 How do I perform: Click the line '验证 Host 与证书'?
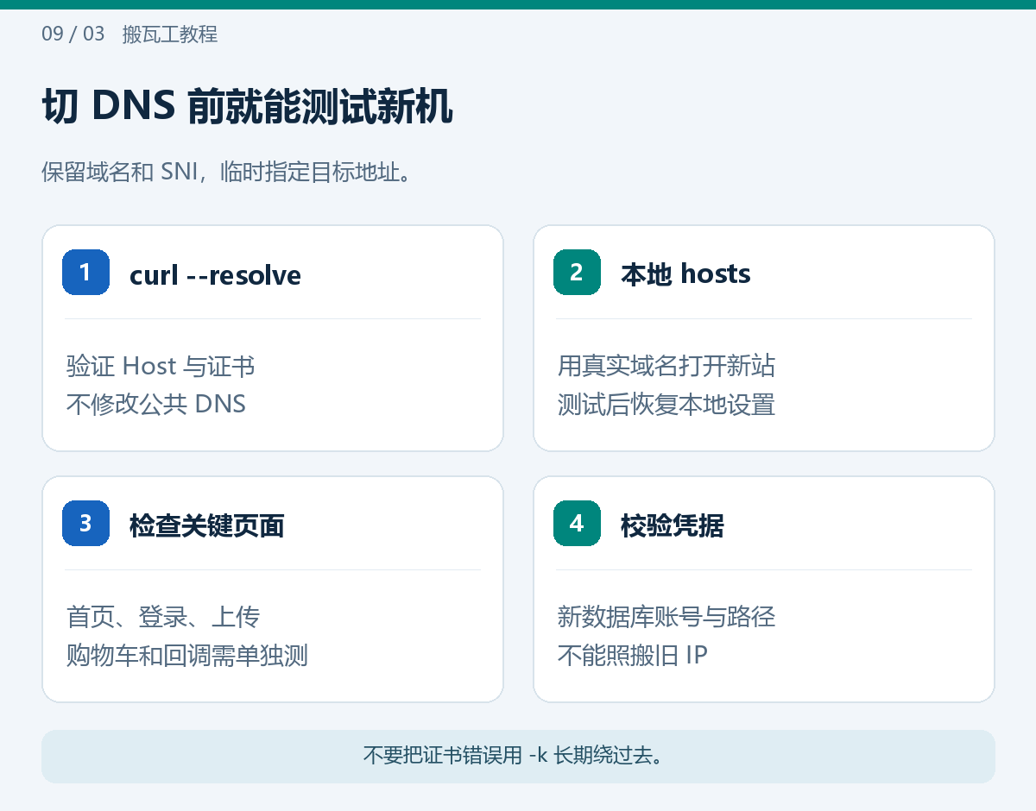pyautogui.click(x=161, y=366)
